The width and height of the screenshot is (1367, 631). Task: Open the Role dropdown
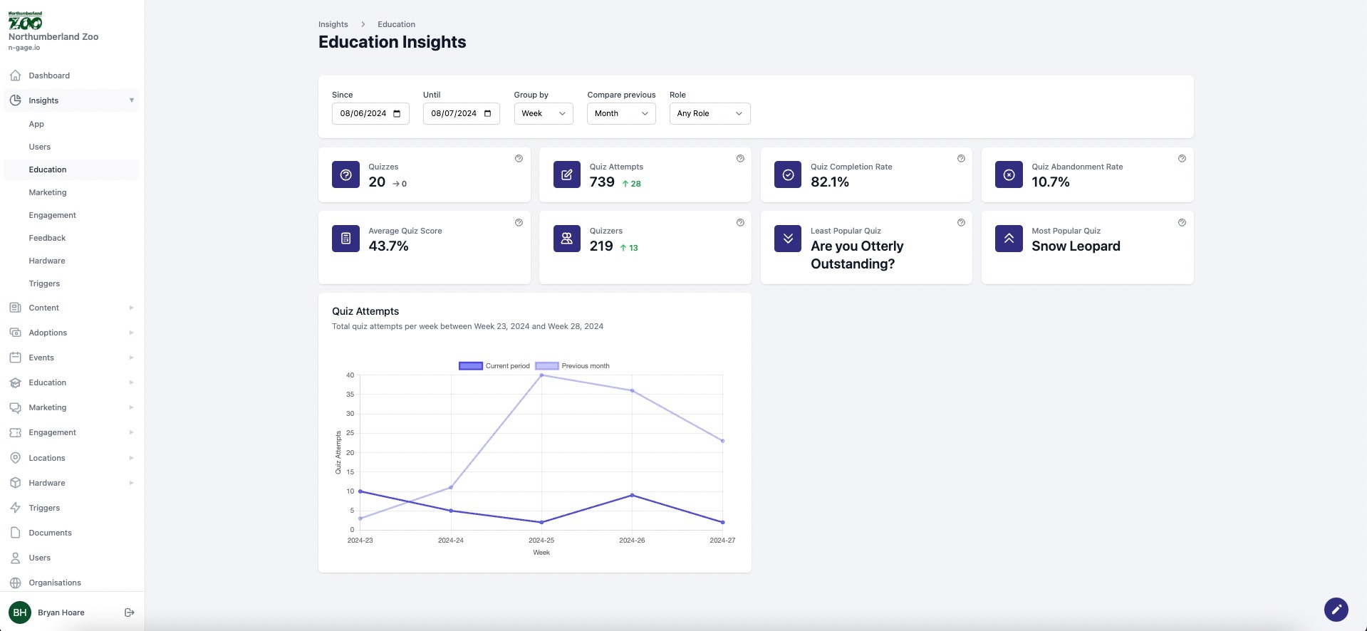(x=709, y=114)
